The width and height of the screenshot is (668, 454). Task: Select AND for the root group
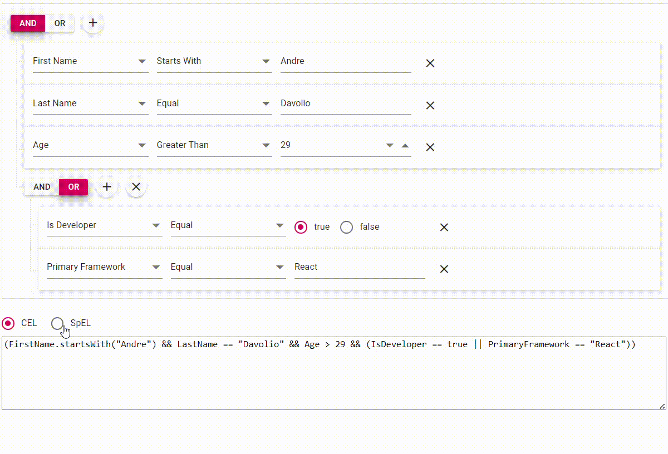click(x=28, y=23)
